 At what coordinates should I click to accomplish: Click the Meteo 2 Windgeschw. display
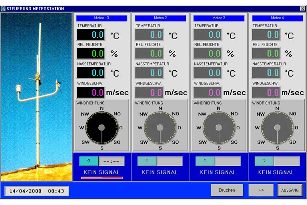[x=149, y=92]
